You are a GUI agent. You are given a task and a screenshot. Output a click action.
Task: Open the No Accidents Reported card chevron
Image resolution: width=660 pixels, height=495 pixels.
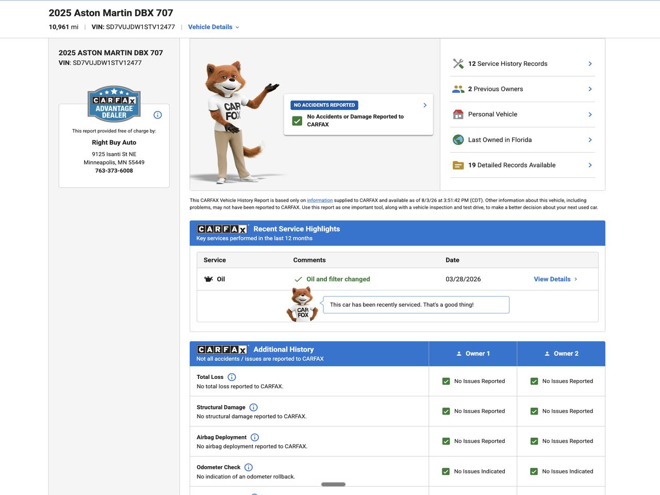(425, 105)
